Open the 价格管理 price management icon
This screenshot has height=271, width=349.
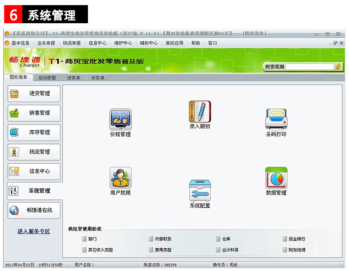[121, 119]
